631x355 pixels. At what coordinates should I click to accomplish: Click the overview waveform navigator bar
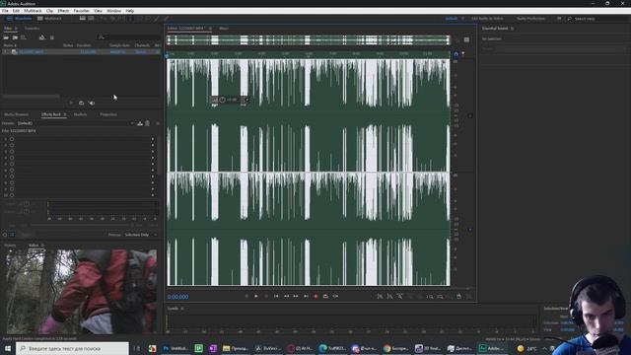coord(309,39)
